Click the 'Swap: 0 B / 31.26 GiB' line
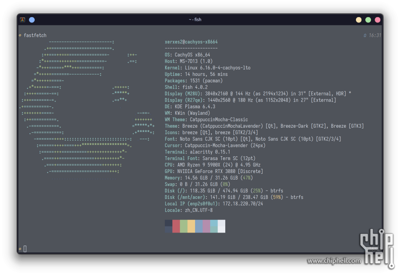Viewport: 400px width, 275px height. [198, 184]
